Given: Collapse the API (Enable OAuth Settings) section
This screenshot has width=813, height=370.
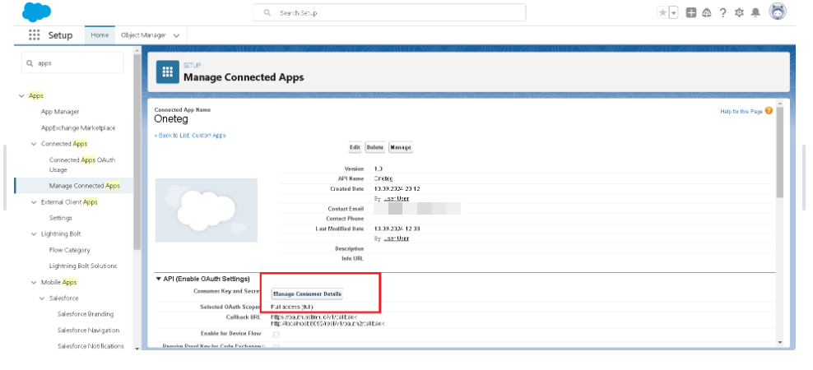Looking at the screenshot, I should point(159,279).
